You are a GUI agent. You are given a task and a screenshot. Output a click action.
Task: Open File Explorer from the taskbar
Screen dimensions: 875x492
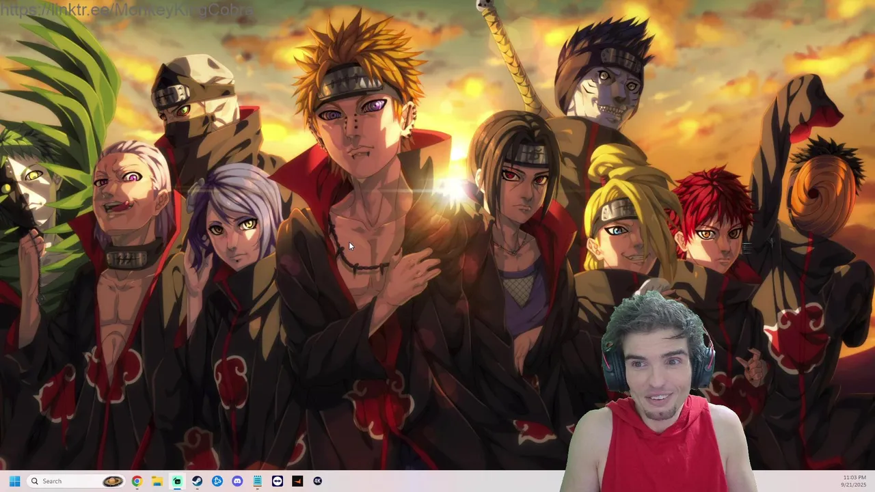tap(157, 481)
